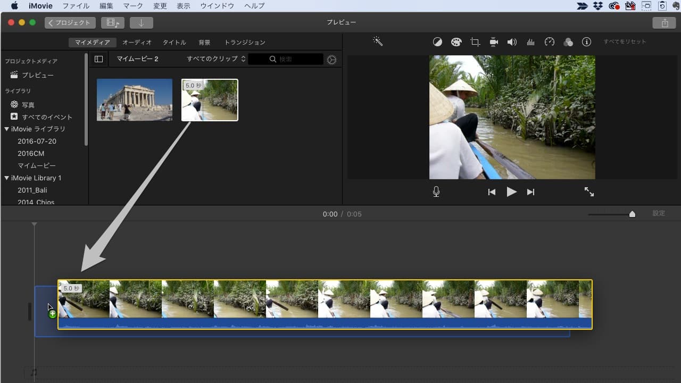
Task: Open the ファイル menu
Action: click(76, 6)
